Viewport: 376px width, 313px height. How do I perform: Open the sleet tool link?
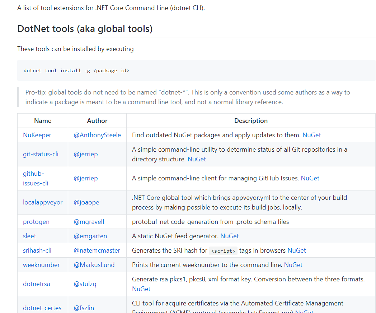coord(29,236)
